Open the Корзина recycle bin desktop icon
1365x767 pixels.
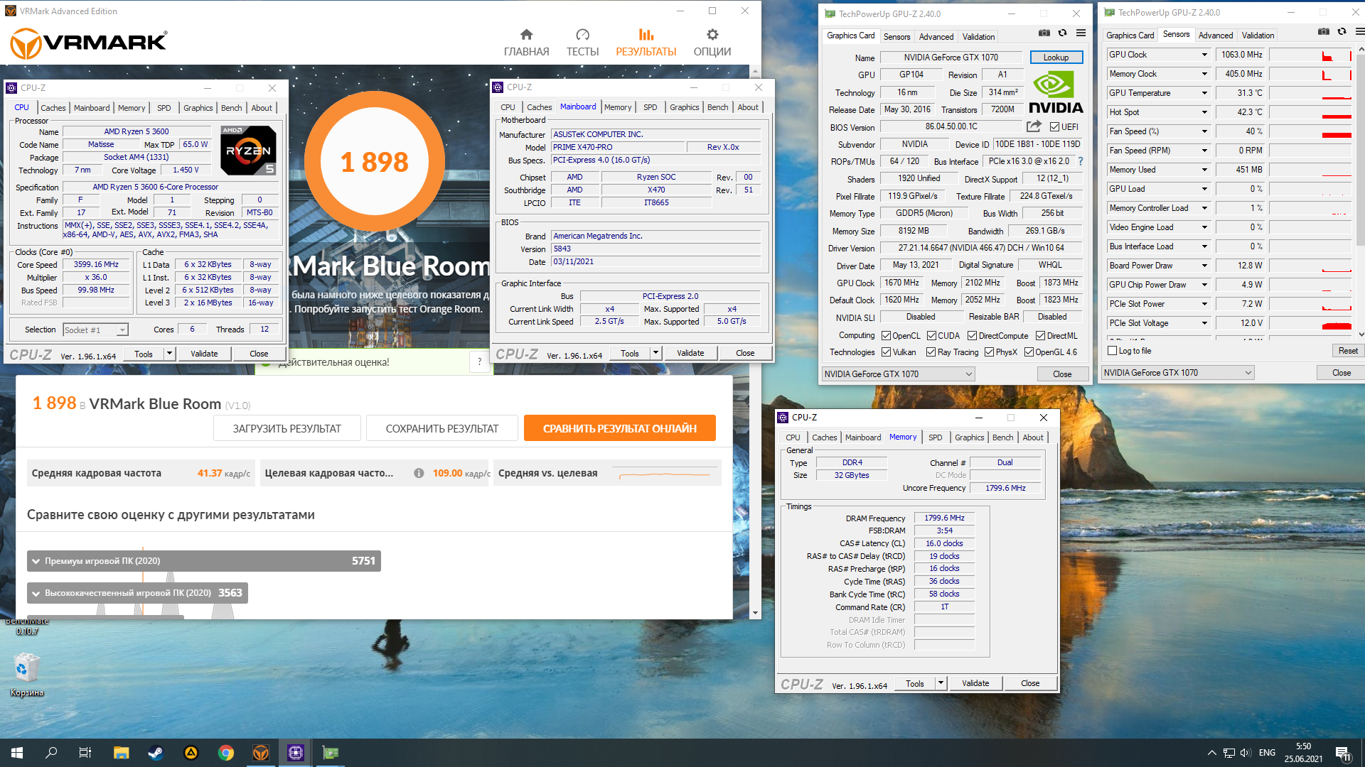pos(26,675)
